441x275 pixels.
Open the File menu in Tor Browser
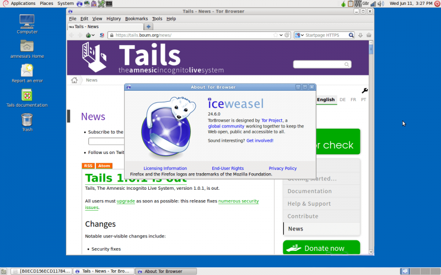click(73, 19)
